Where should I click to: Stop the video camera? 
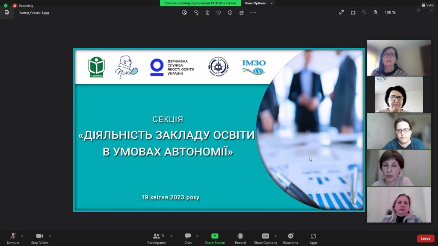[40, 238]
